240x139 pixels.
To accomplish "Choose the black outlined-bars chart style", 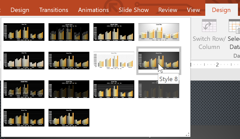I will pos(69,89).
